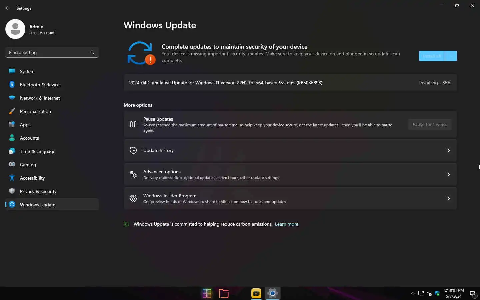Click the green leaf carbon emissions icon

click(126, 224)
